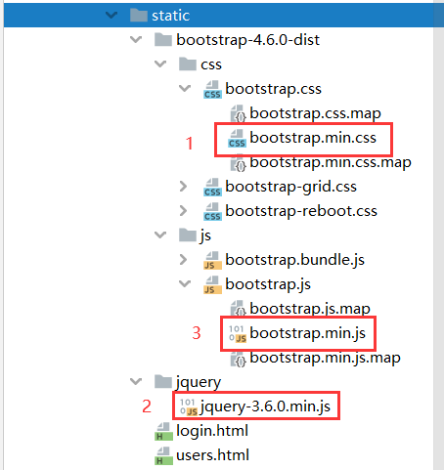Screen dimensions: 444x470
Task: Select bootstrap.min.js.map file name
Action: (x=325, y=358)
